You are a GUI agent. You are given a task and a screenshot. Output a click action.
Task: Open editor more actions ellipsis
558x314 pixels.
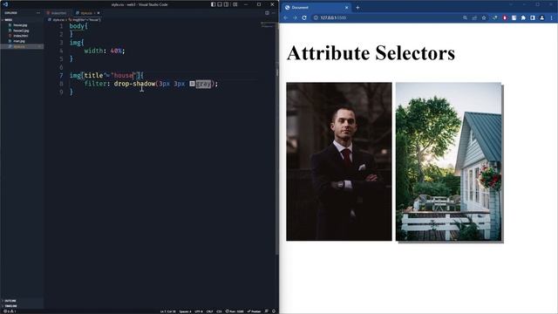point(273,13)
